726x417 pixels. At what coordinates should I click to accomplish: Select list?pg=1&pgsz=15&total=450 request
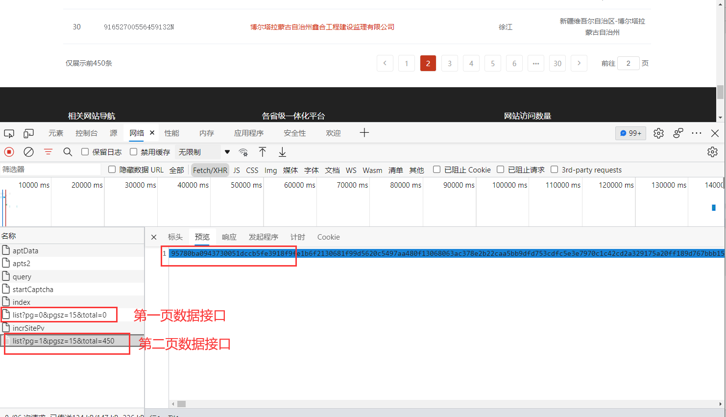(72, 341)
